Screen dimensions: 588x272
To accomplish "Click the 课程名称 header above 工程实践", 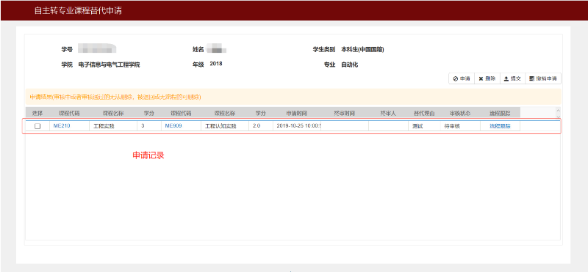I will (x=113, y=113).
